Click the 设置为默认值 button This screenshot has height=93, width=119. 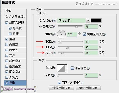[61, 88]
